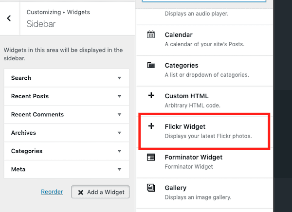Click the X icon on Add a Widget
Viewport: 292px width, 212px height.
[80, 192]
